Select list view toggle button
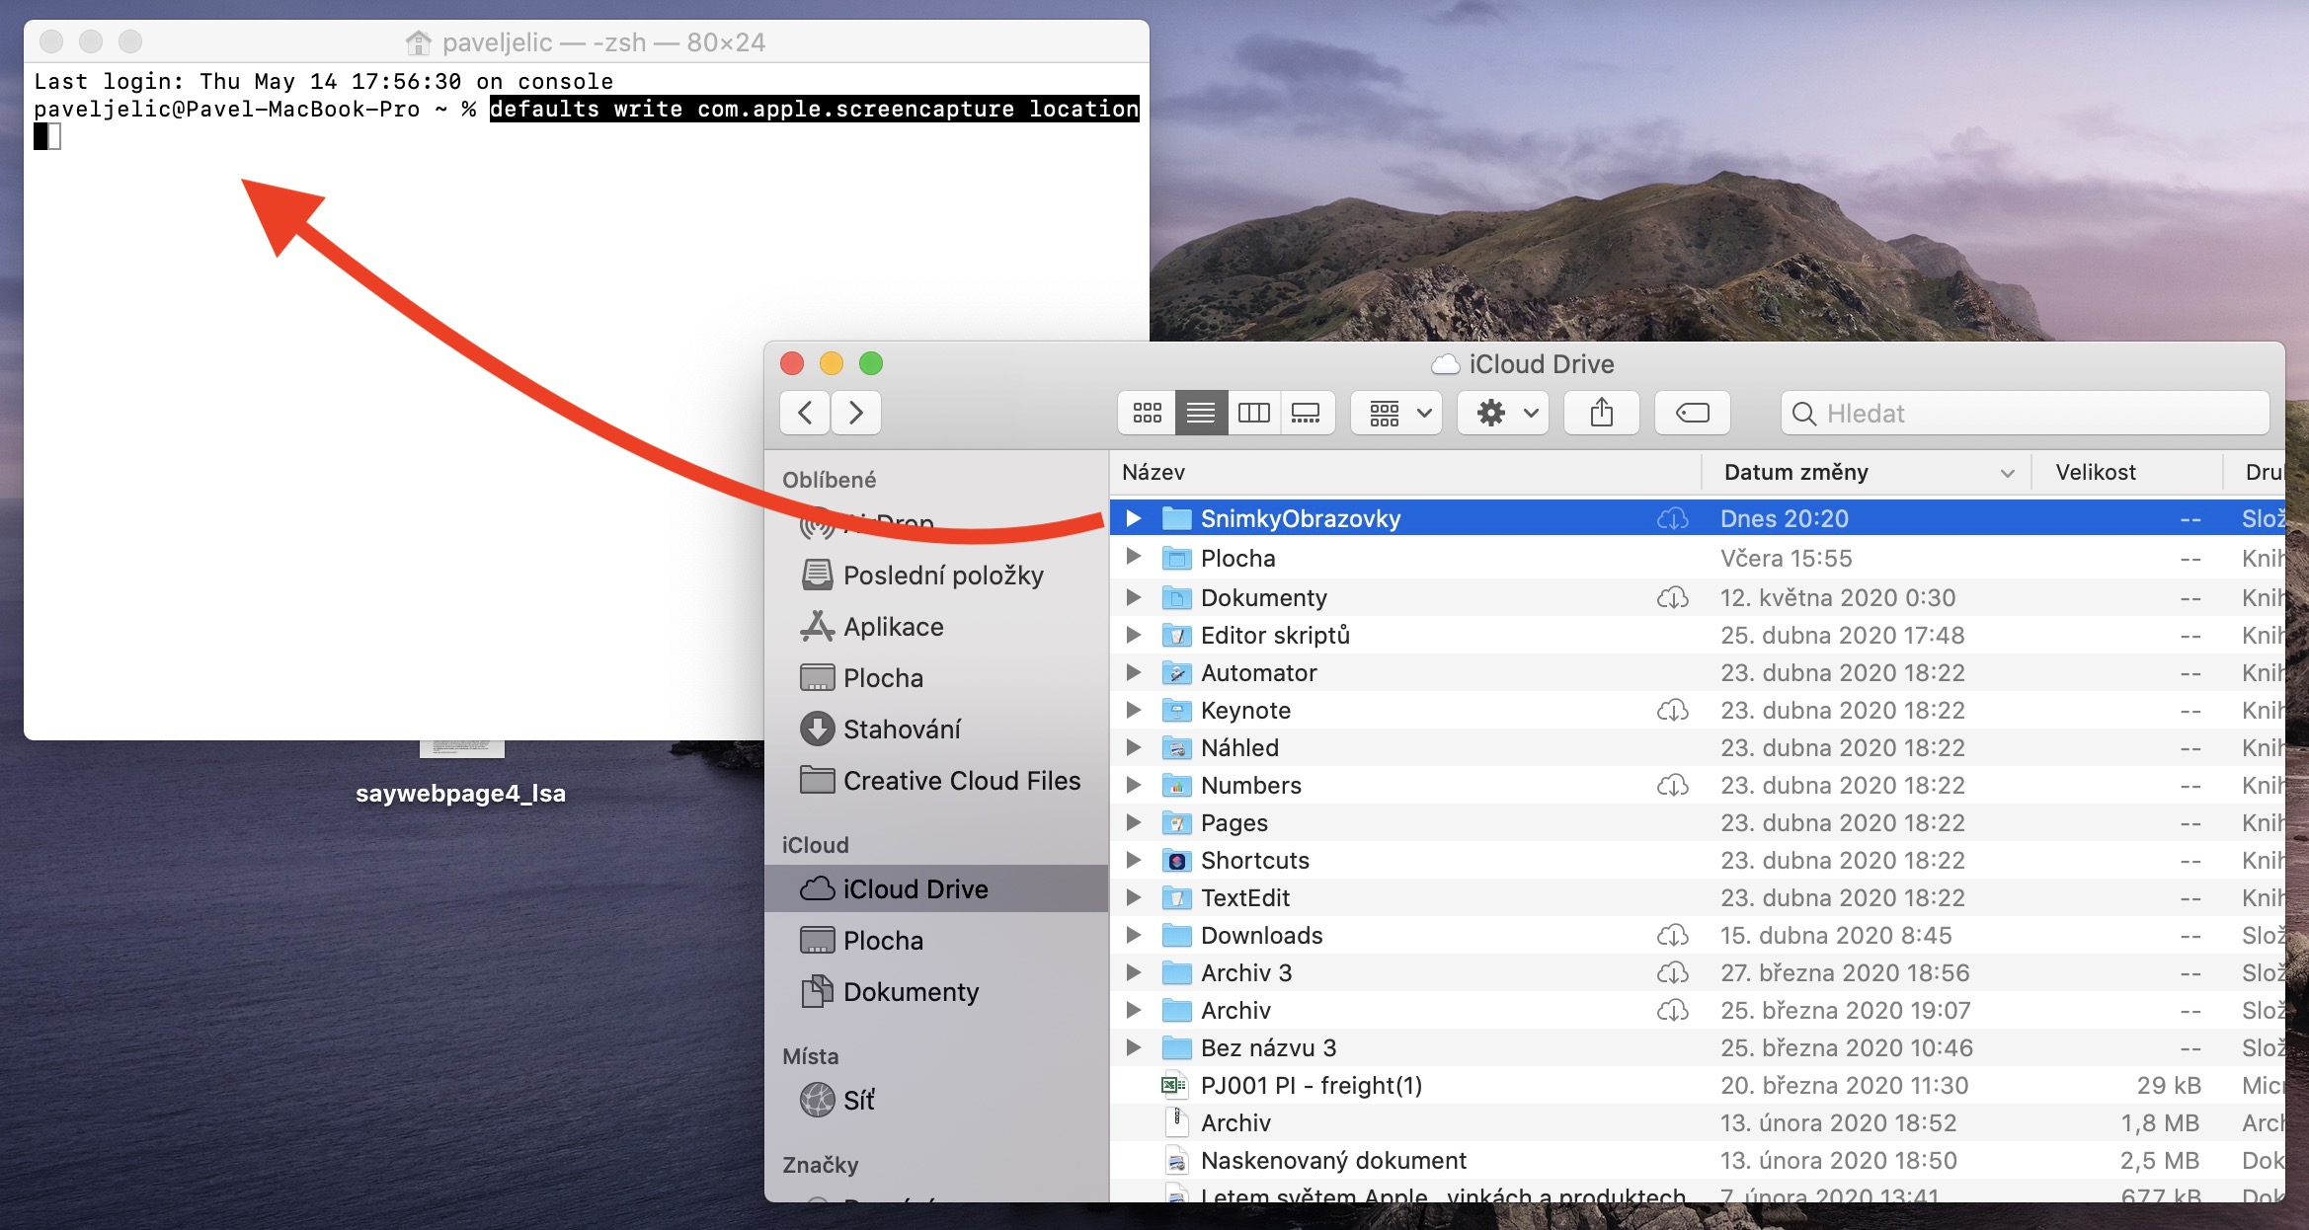The height and width of the screenshot is (1230, 2309). point(1201,413)
